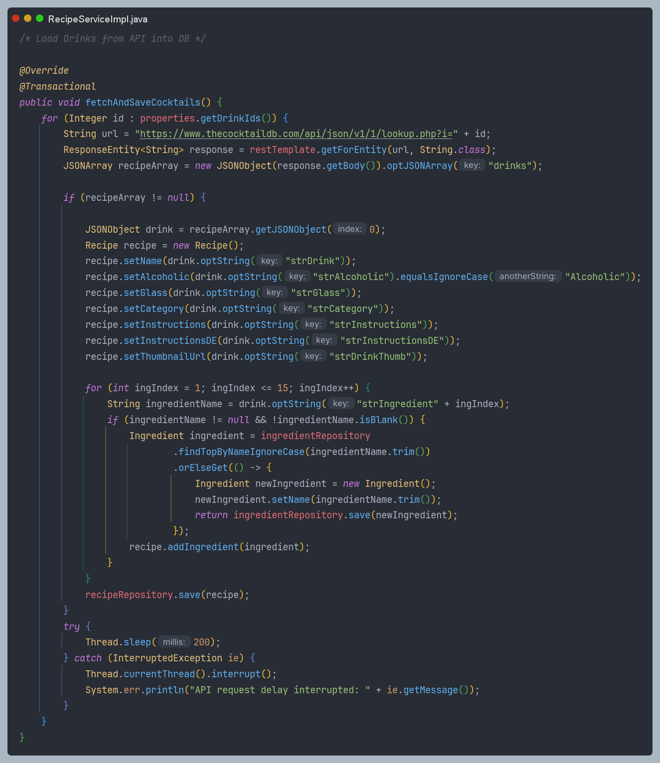Click the 'index:' inlay hint
This screenshot has width=660, height=763.
tap(349, 229)
